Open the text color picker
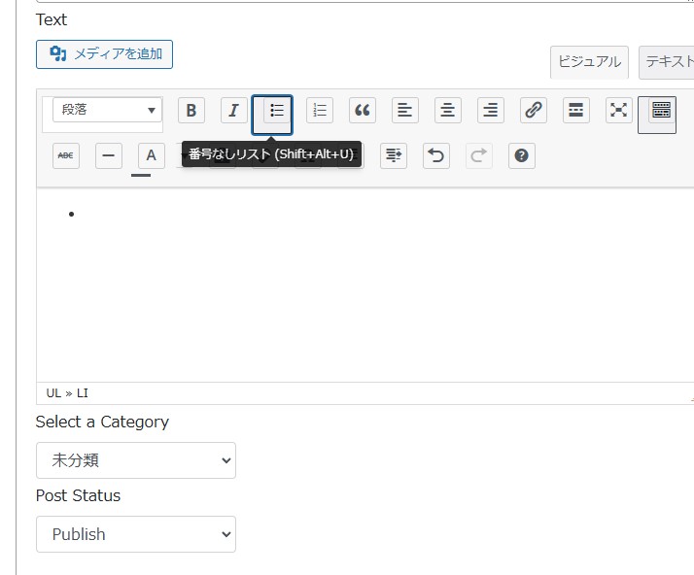 pyautogui.click(x=151, y=155)
